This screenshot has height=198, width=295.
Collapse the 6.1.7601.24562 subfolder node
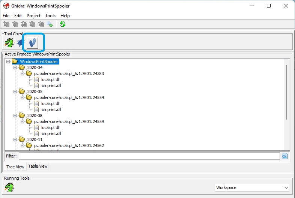pyautogui.click(x=22, y=146)
